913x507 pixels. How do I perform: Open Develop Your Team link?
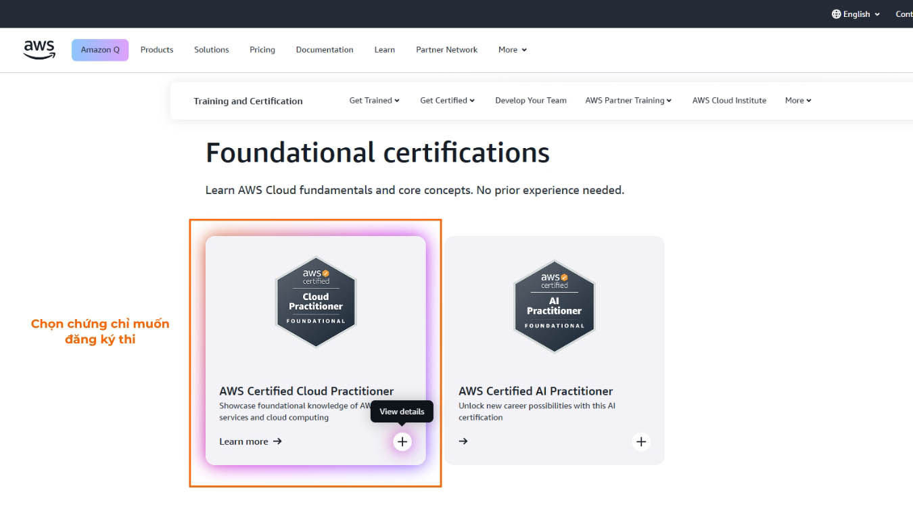click(531, 100)
